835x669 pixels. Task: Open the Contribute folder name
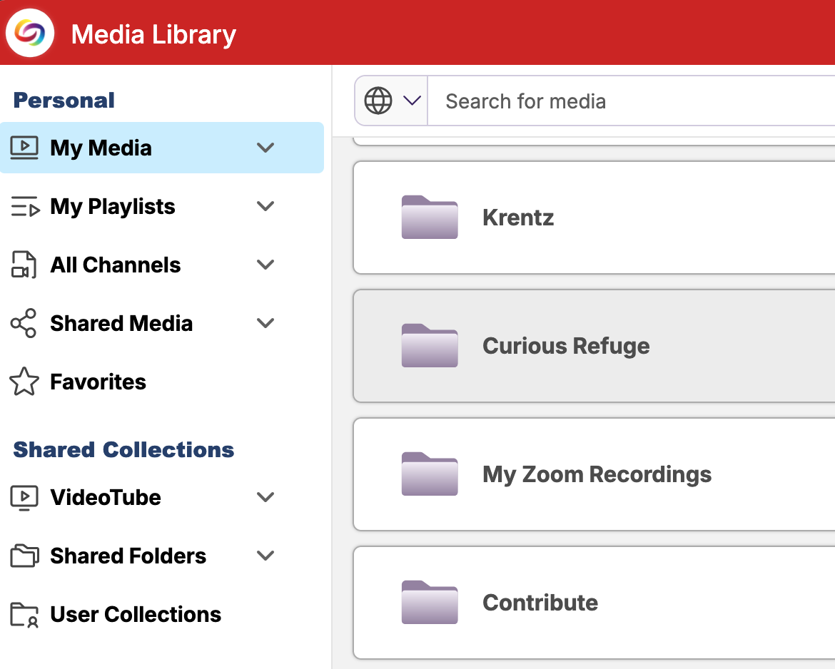click(540, 603)
